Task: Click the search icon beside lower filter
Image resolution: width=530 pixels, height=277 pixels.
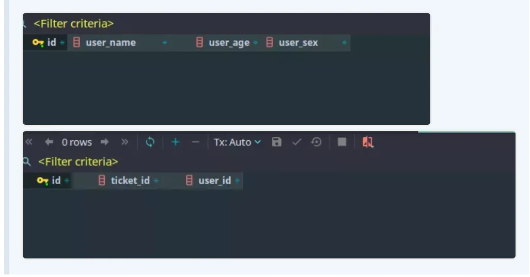Action: pyautogui.click(x=27, y=161)
